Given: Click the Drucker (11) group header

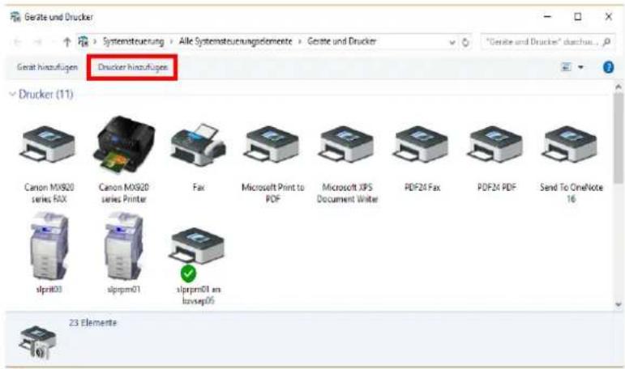Looking at the screenshot, I should pos(46,95).
